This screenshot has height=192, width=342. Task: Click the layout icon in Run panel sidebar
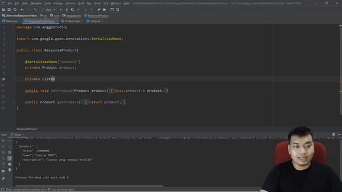click(x=3, y=171)
